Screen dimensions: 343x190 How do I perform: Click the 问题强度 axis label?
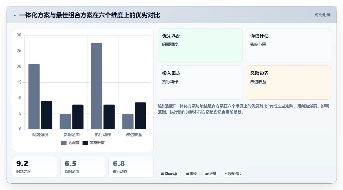tap(40, 135)
